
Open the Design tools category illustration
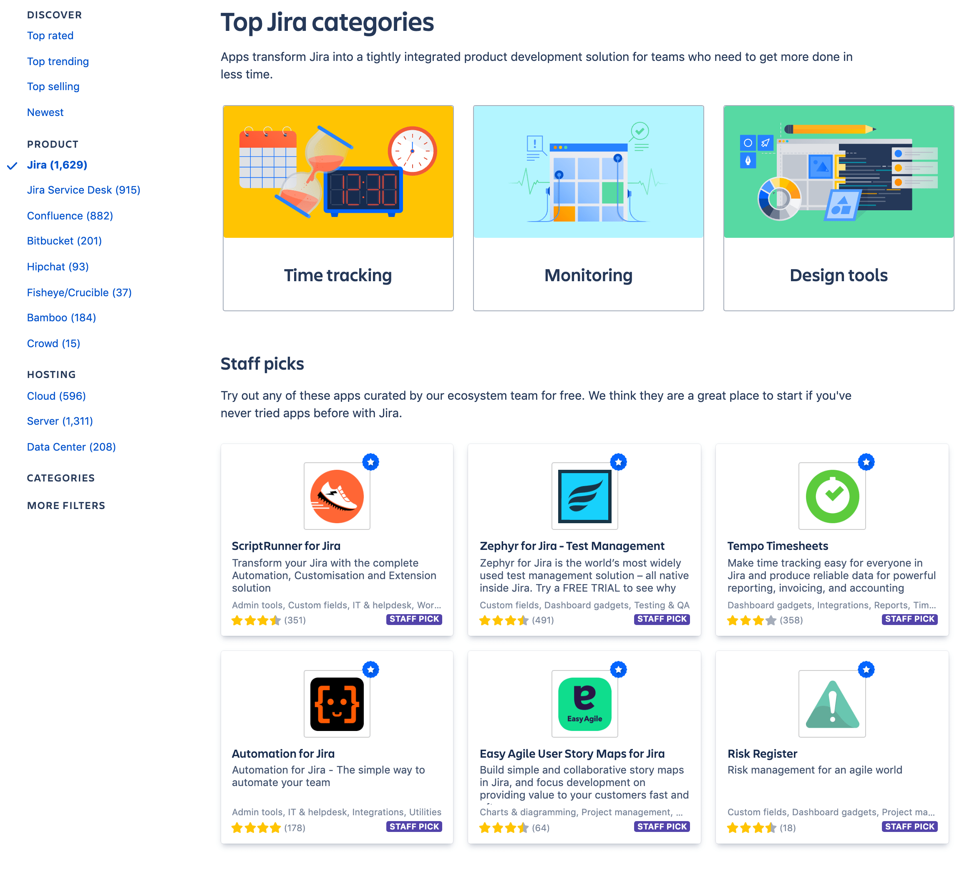point(839,171)
